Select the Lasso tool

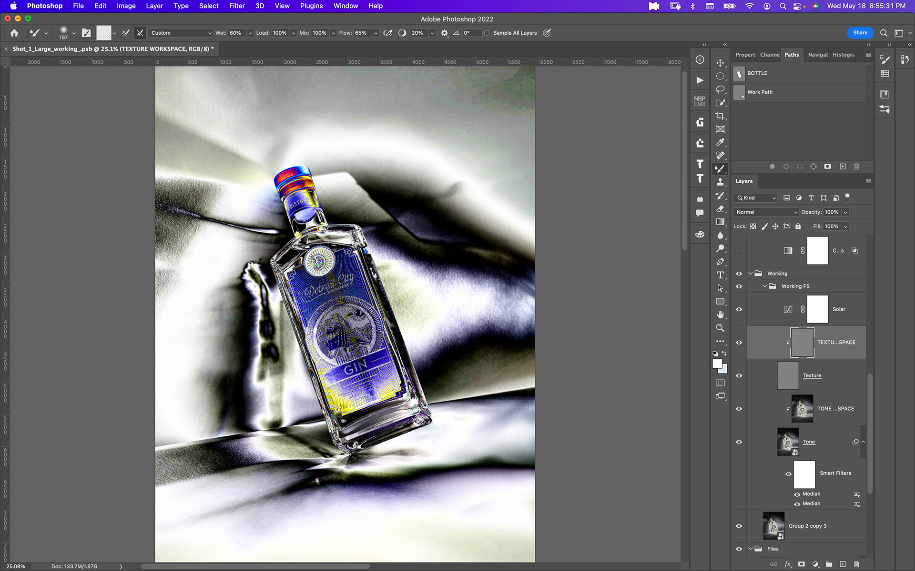(x=720, y=89)
